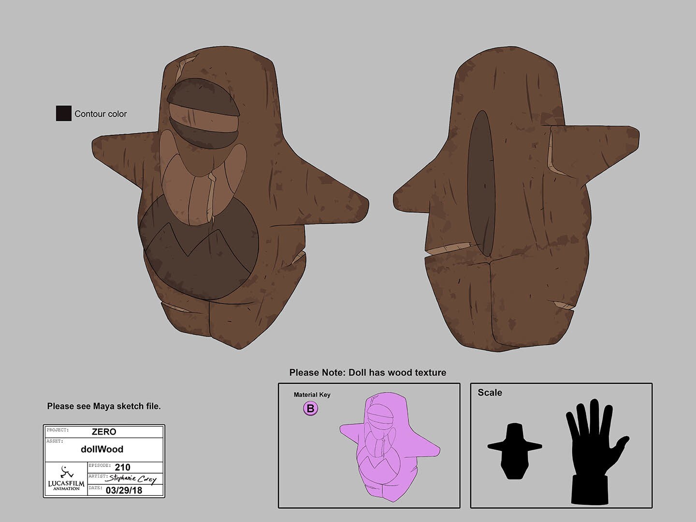Screen dimensions: 696x522
Task: Click the striped oval head on front doll
Action: (203, 113)
